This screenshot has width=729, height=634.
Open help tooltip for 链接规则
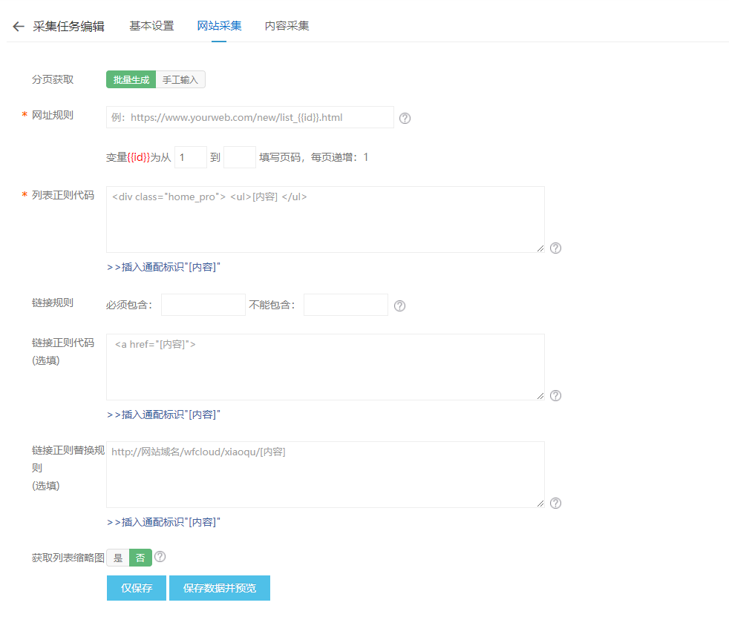[x=399, y=305]
